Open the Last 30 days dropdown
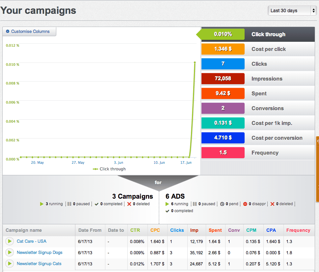Screen dimensions: 319x272 (292, 11)
